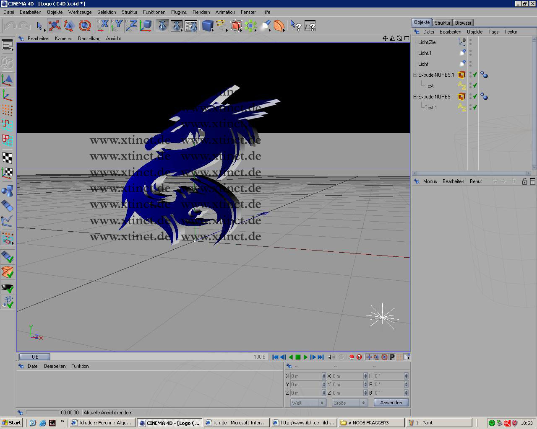Viewport: 537px width, 429px height.
Task: Open viewport Kameras menu
Action: (63, 38)
